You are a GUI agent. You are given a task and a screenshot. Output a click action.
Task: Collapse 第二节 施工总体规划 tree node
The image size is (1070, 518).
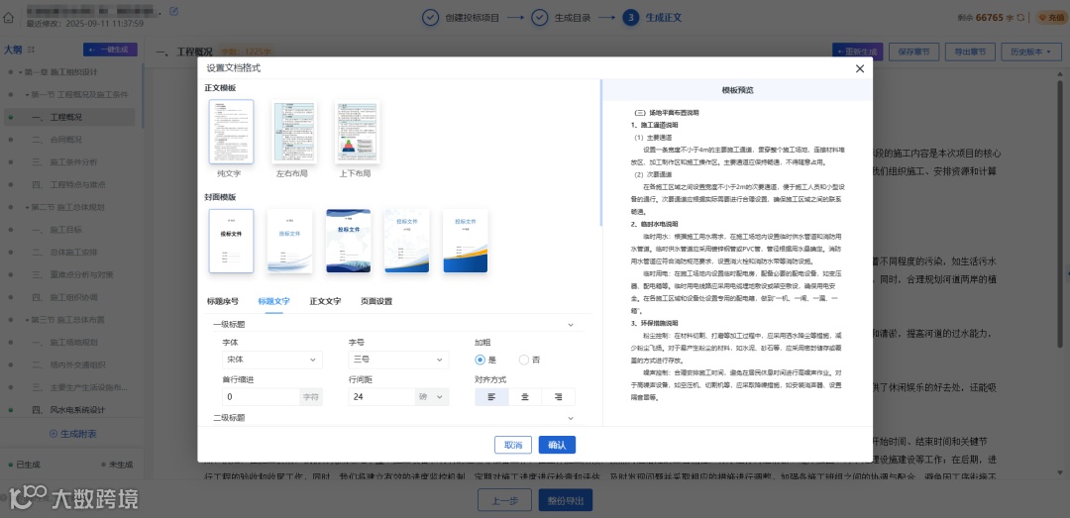point(27,207)
